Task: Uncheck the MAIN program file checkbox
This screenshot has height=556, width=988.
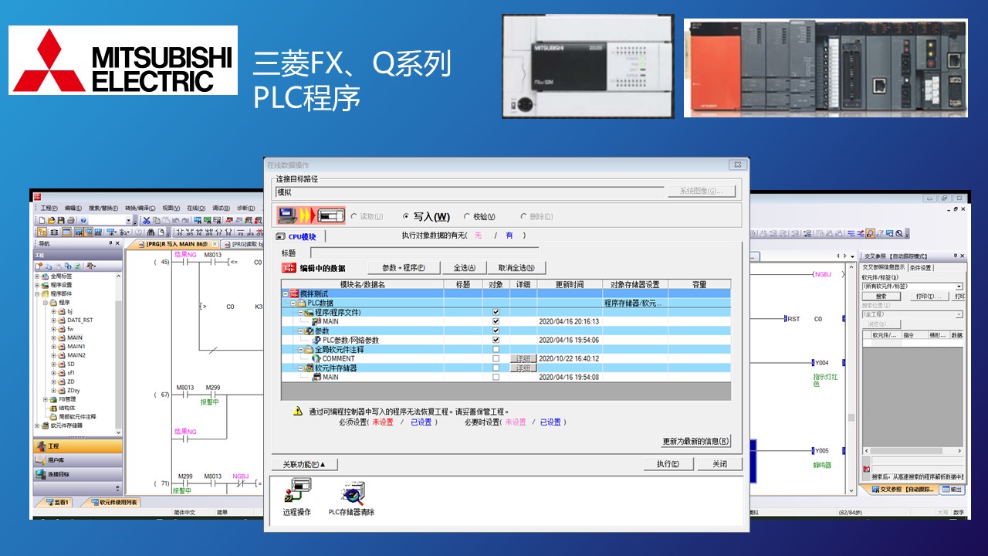Action: click(496, 321)
